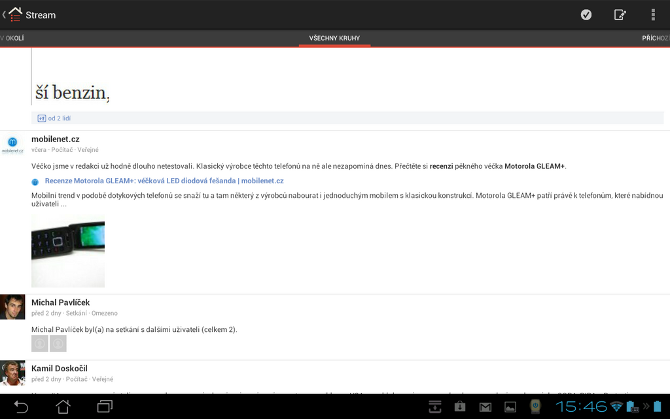Open the overflow menu with three dots
This screenshot has width=670, height=419.
[652, 14]
